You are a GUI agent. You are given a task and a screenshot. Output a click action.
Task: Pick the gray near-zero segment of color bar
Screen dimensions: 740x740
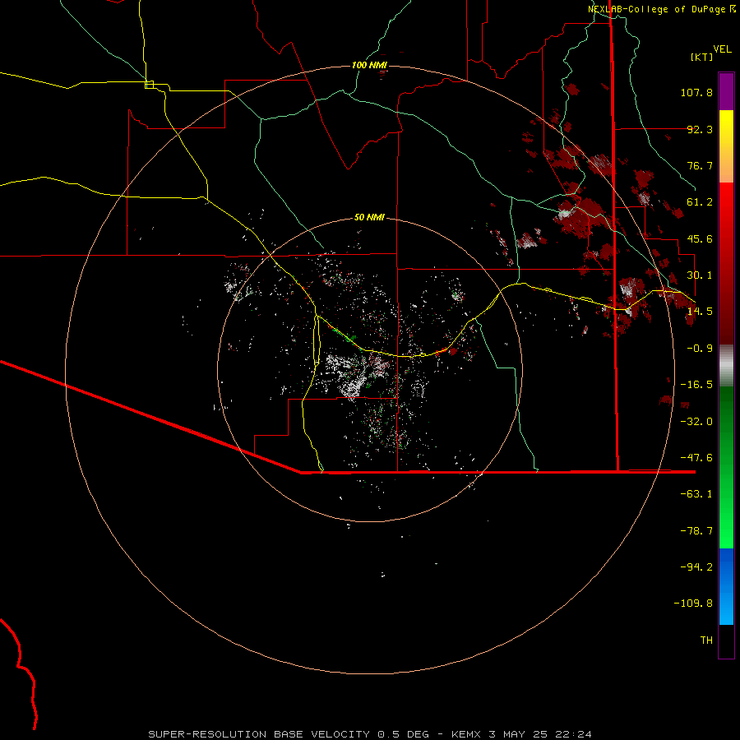point(726,365)
